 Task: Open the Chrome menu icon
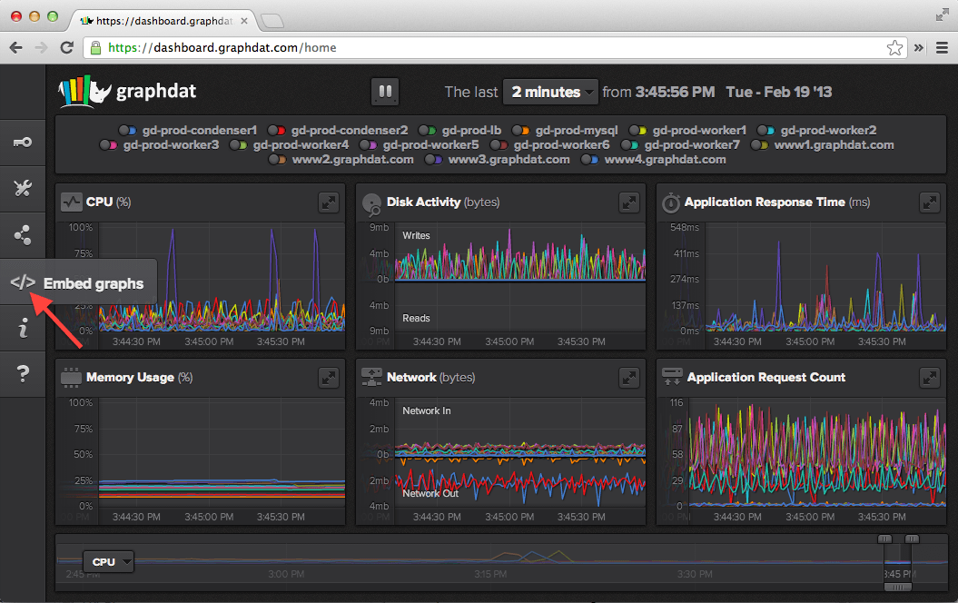pyautogui.click(x=943, y=47)
